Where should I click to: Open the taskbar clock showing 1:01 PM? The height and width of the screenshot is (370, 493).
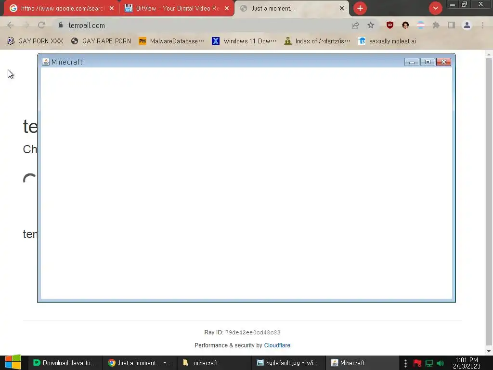click(467, 363)
